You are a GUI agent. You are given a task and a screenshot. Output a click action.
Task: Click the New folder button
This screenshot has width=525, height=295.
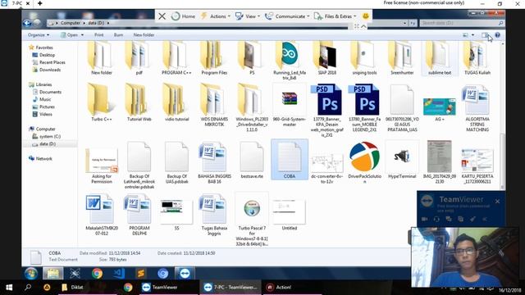144,34
